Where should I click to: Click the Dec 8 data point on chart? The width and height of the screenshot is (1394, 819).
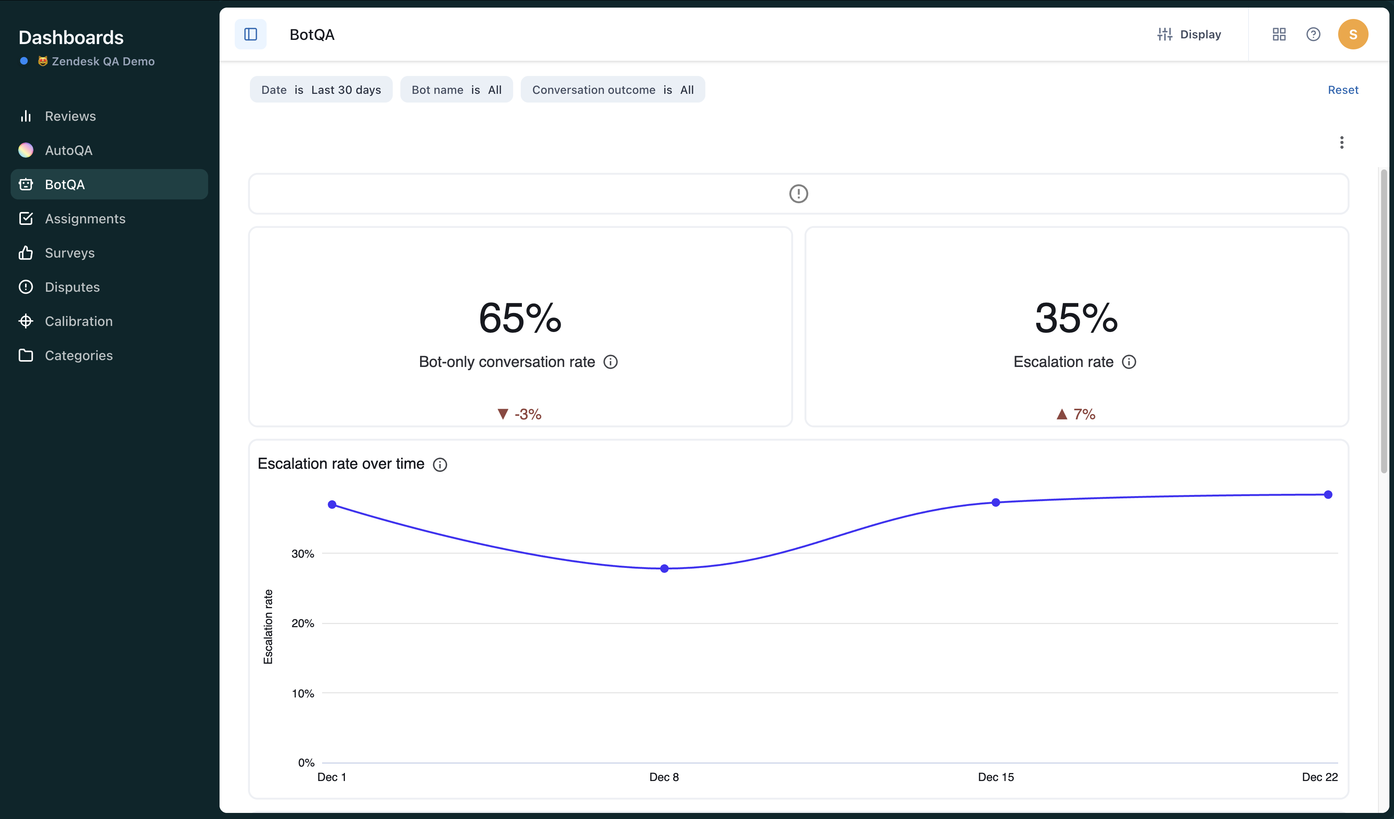coord(664,568)
